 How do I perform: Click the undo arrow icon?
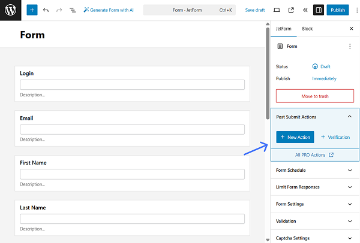46,10
